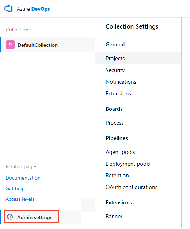190x229 pixels.
Task: Click the bold Extensions section heading
Action: click(x=119, y=203)
